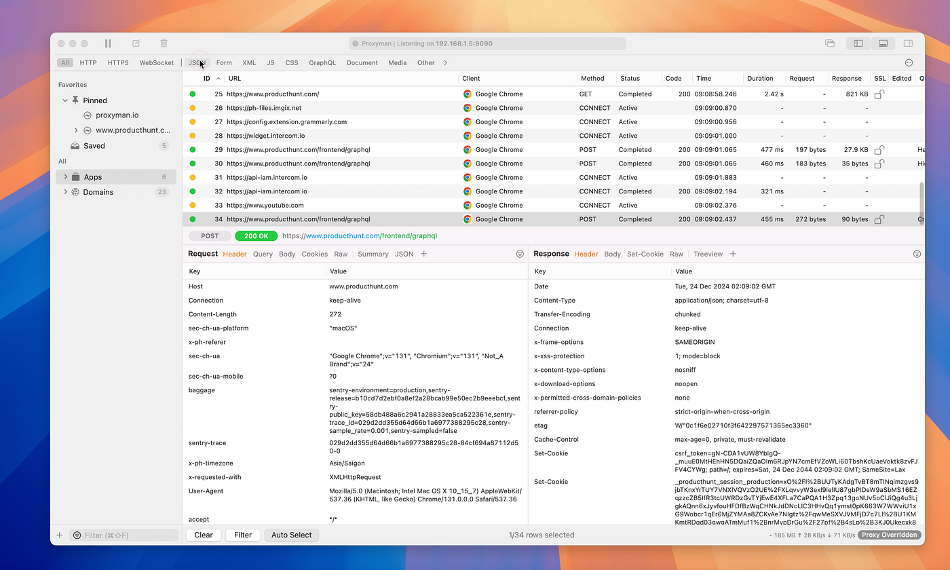The image size is (950, 570).
Task: Click the unlock SSL icon on row 25
Action: tap(879, 94)
